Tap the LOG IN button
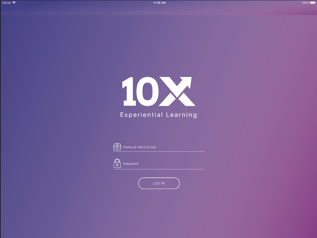The image size is (317, 238). click(159, 183)
